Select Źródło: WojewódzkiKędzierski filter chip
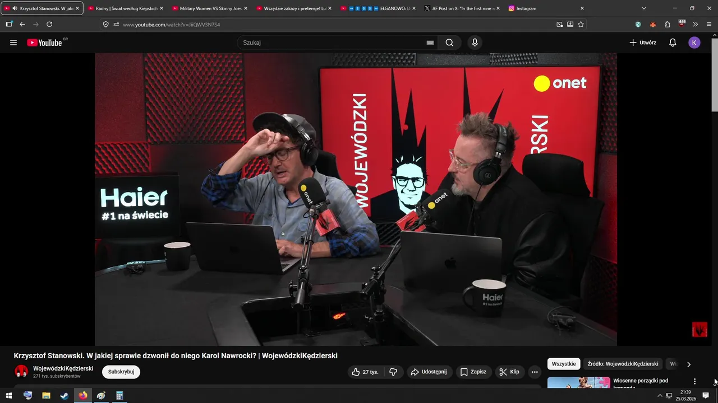 (623, 364)
